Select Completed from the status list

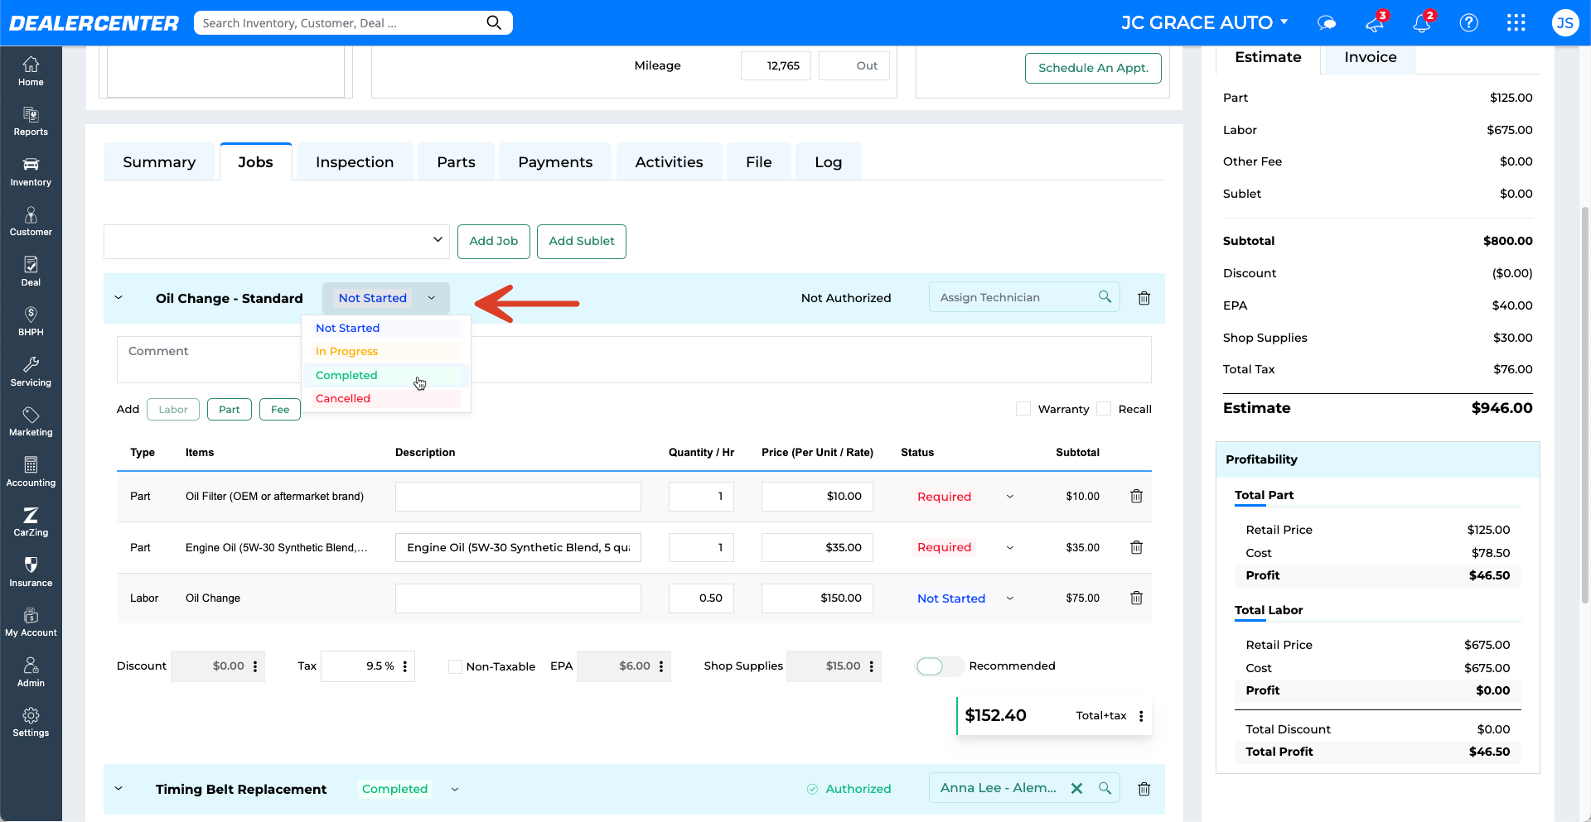click(346, 375)
